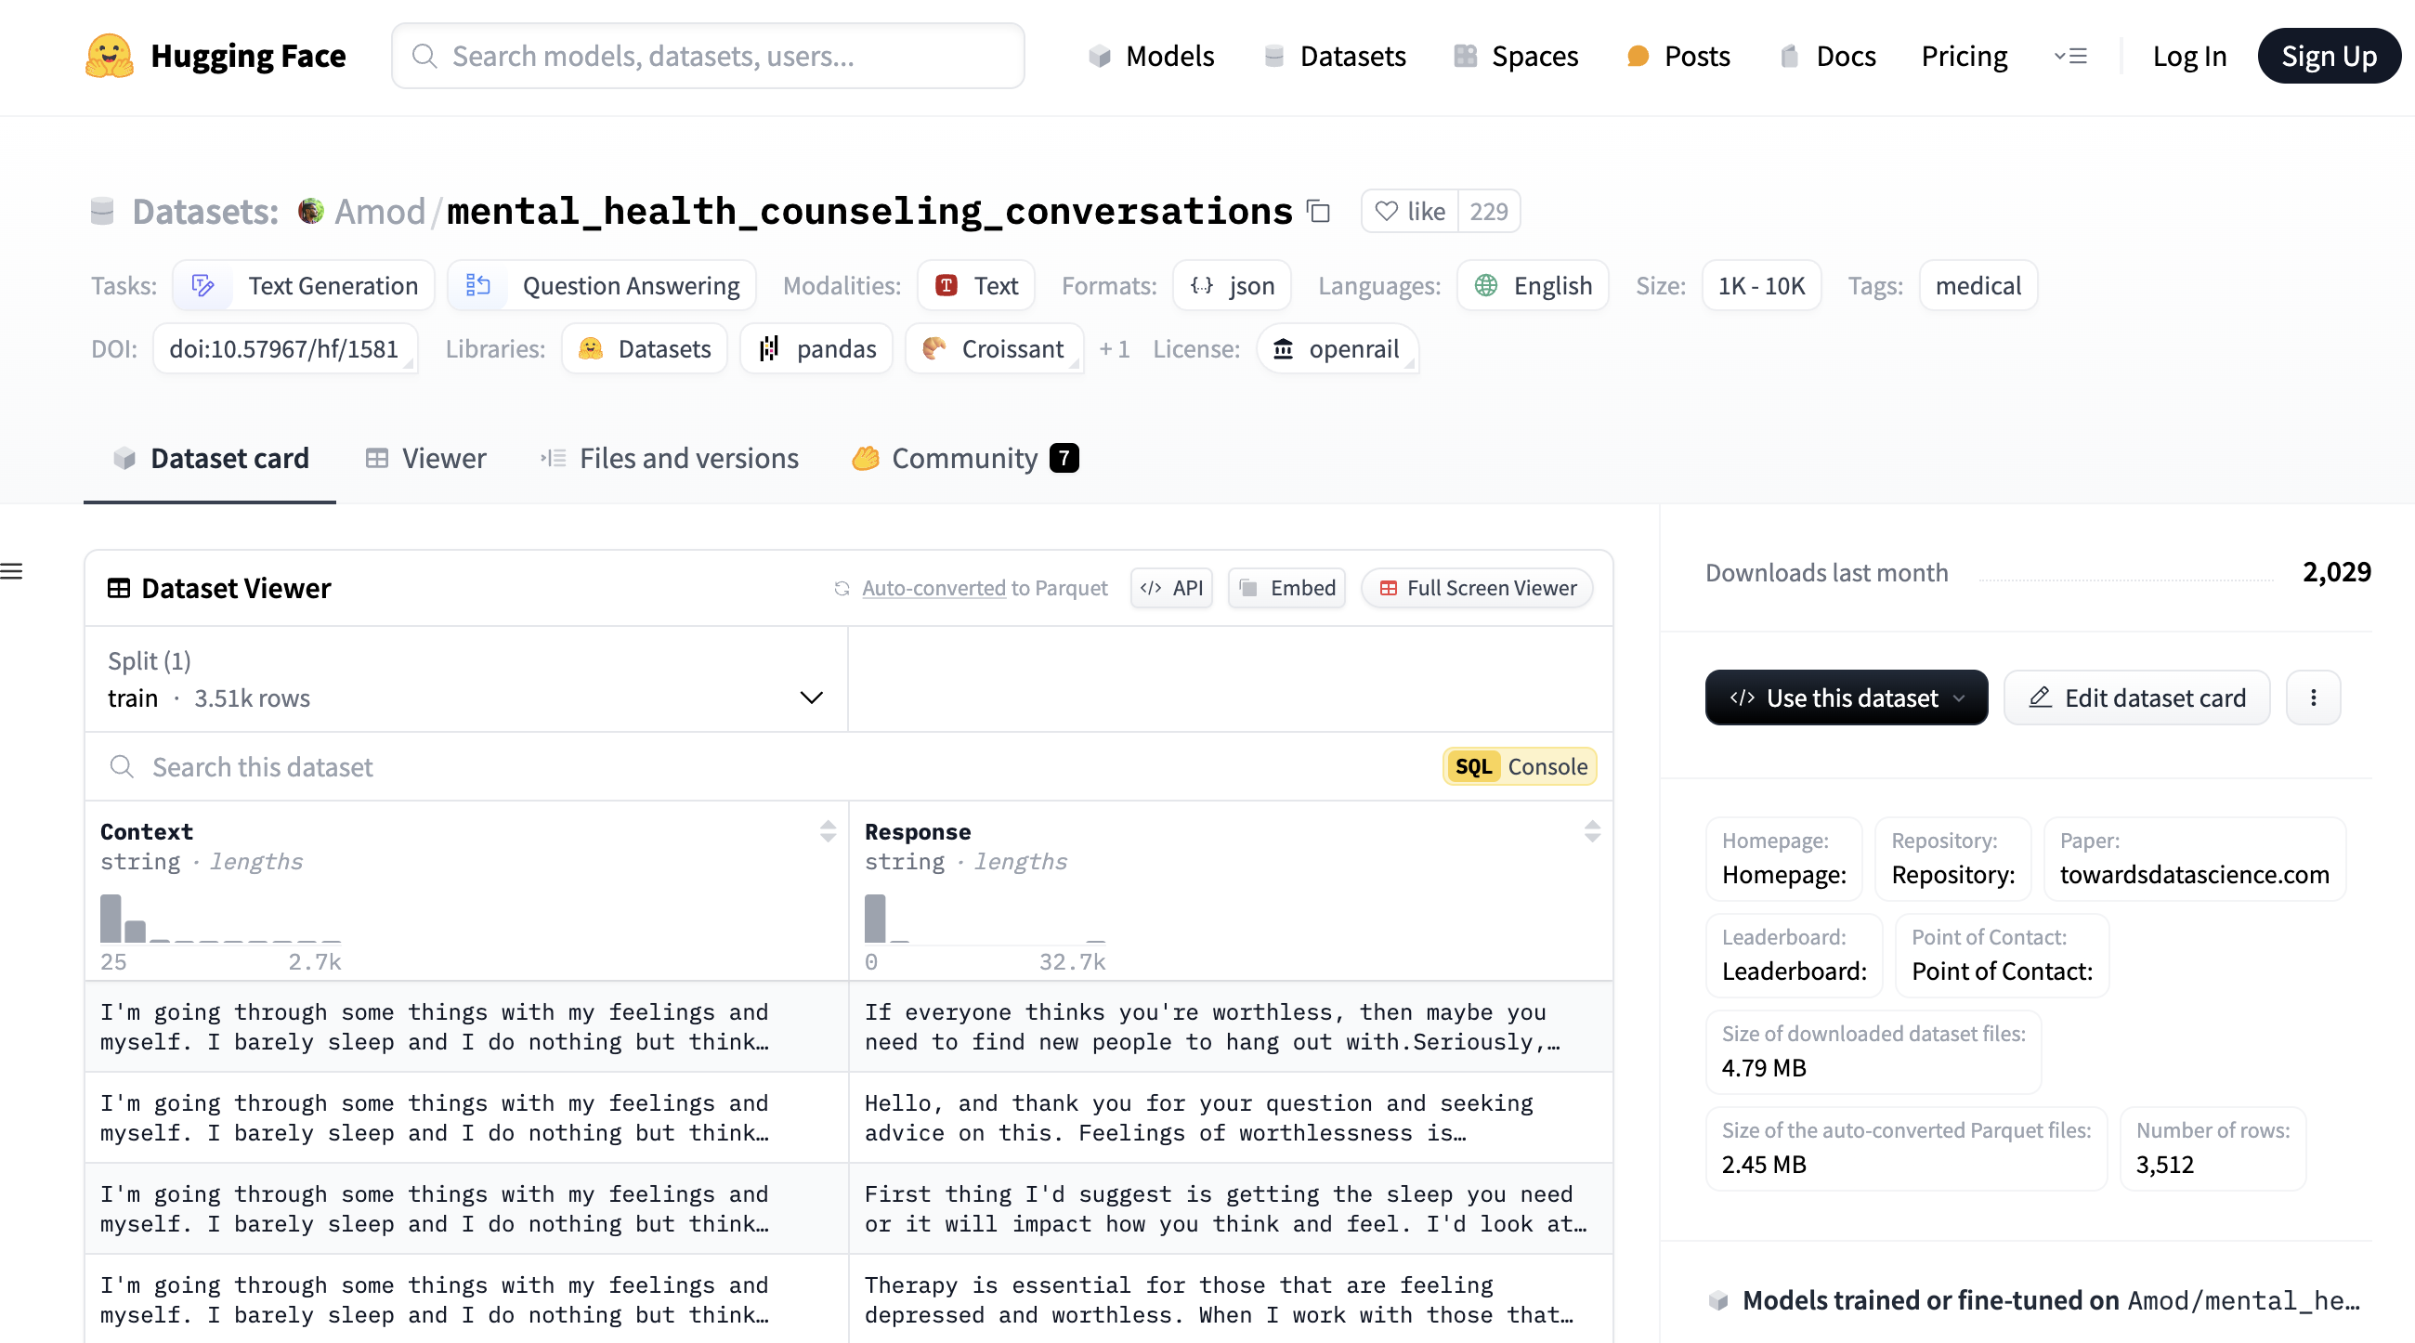Click the Response lengths histogram
The width and height of the screenshot is (2415, 1343).
tap(985, 919)
